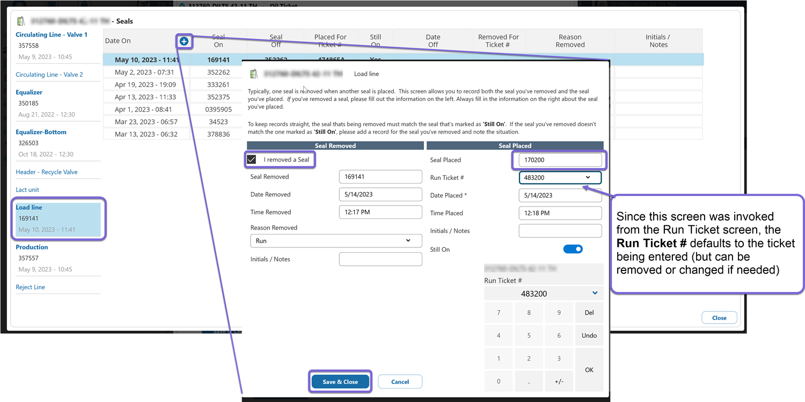Image resolution: width=805 pixels, height=402 pixels.
Task: Click seal number 333261 in the table
Action: (218, 85)
